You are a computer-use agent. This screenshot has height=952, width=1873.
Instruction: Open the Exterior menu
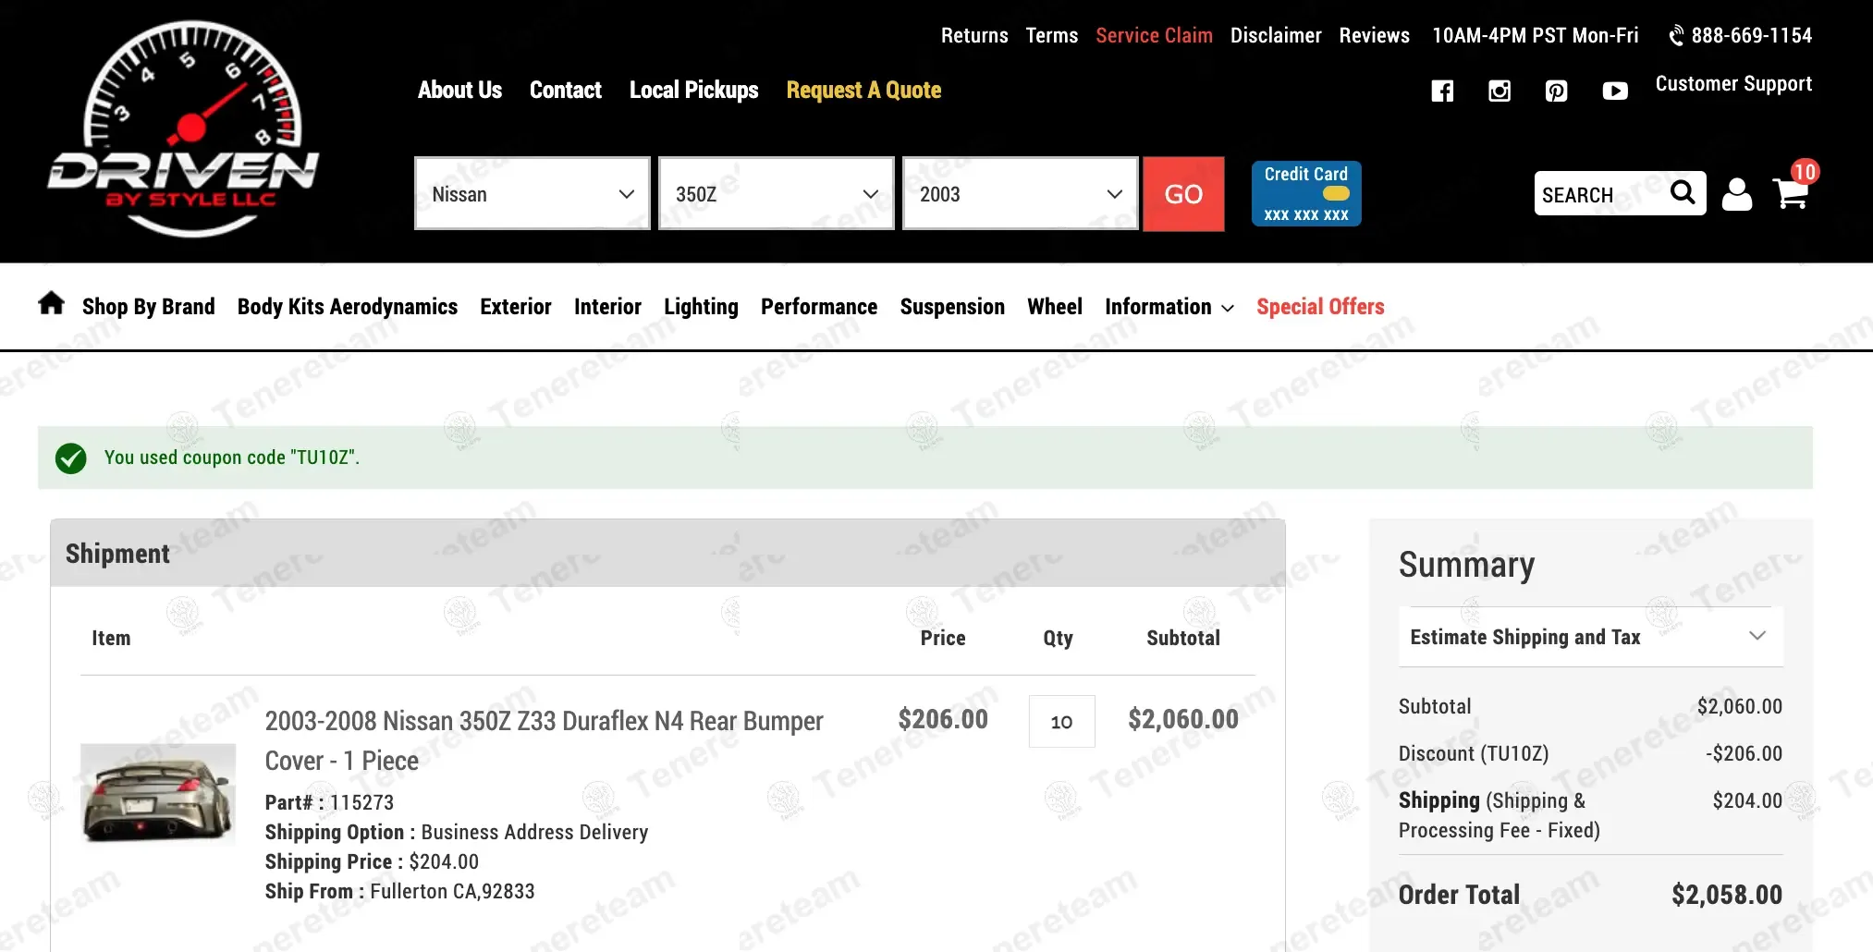coord(516,307)
